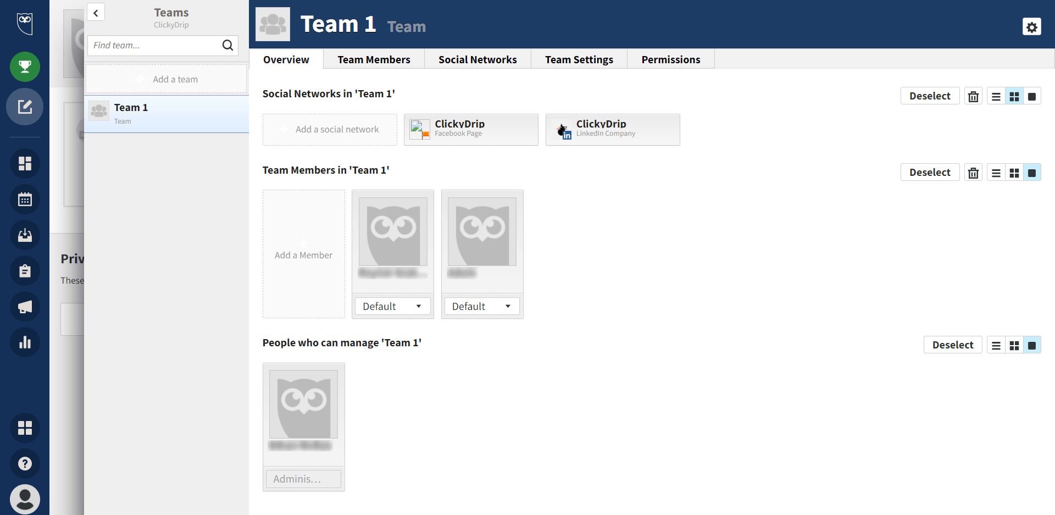Switch People who can manage to list view
The width and height of the screenshot is (1055, 515).
pyautogui.click(x=996, y=345)
